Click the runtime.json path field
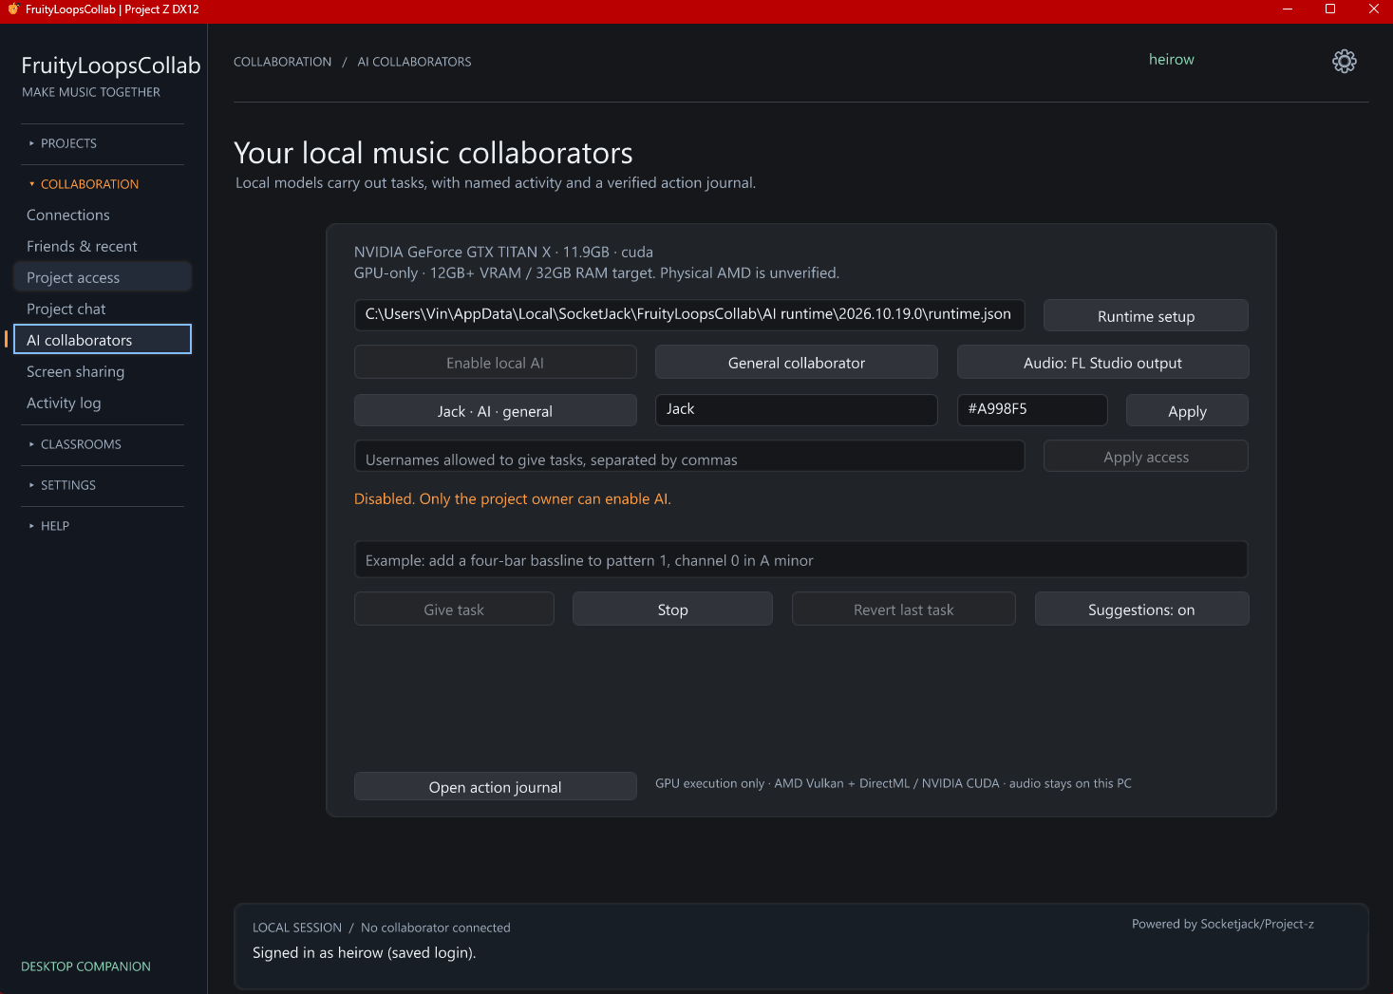The width and height of the screenshot is (1393, 994). click(x=689, y=315)
